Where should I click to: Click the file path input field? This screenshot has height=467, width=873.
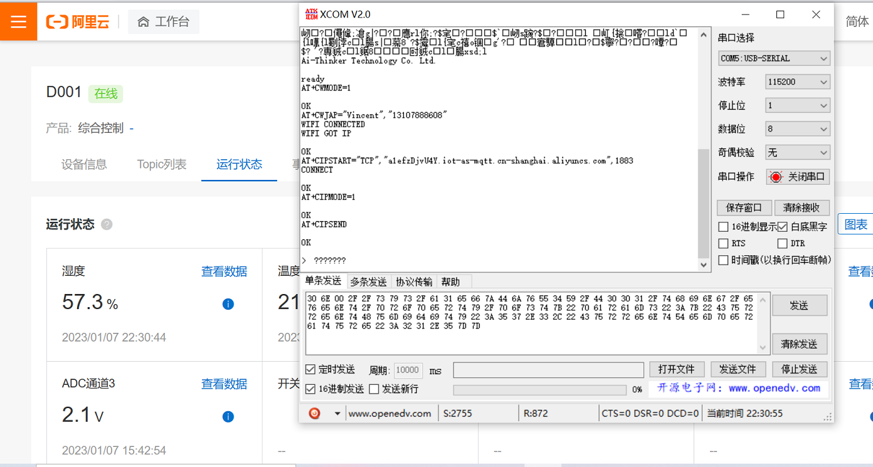[x=548, y=370]
